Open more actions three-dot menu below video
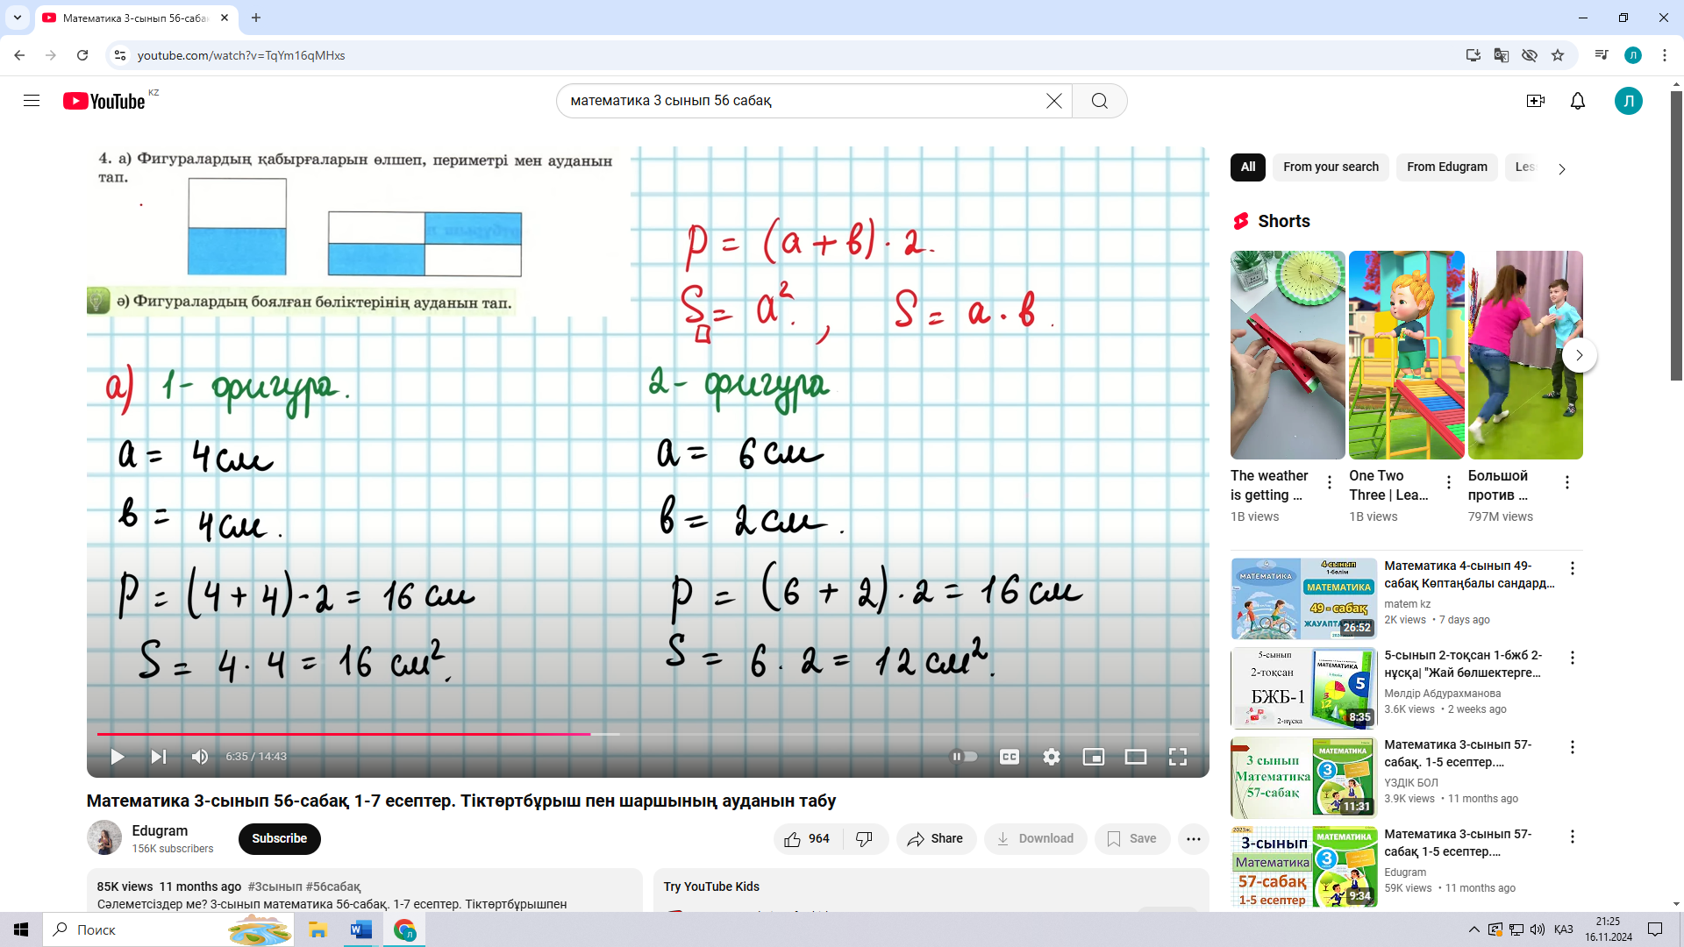The height and width of the screenshot is (947, 1684). pyautogui.click(x=1193, y=839)
